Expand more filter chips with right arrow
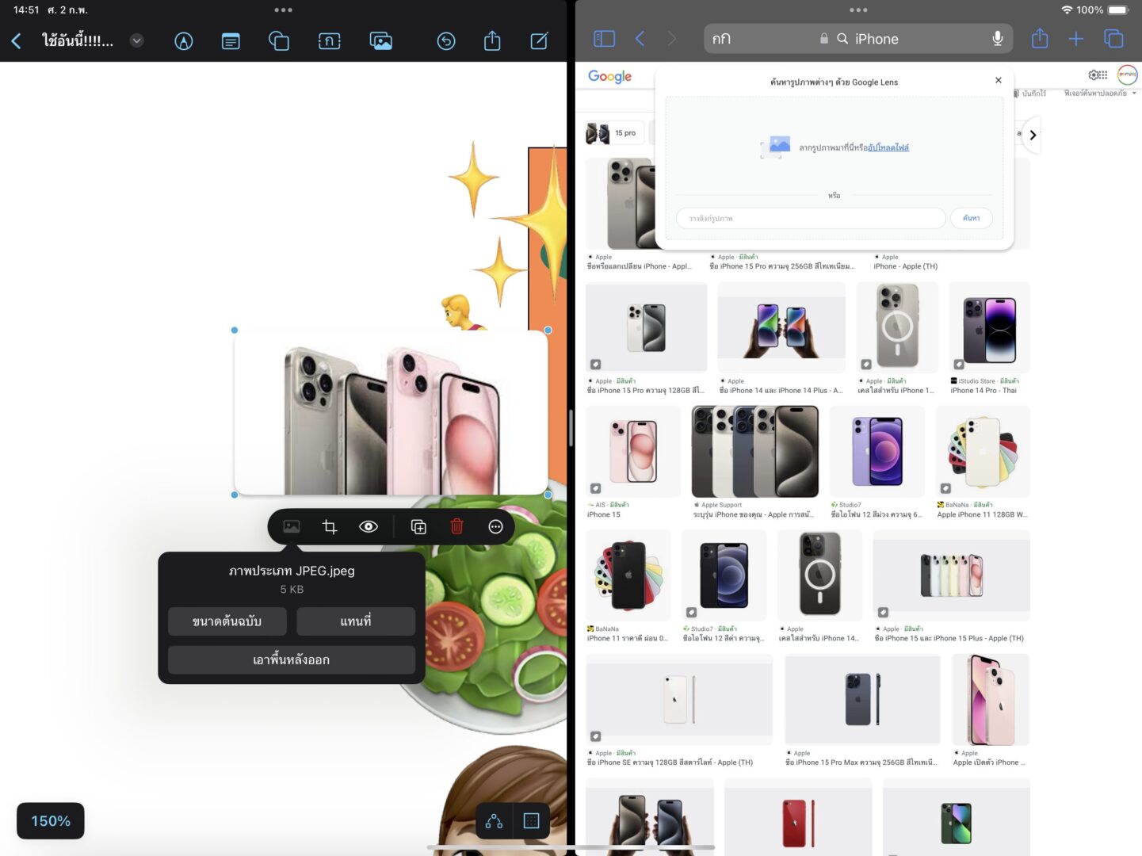The height and width of the screenshot is (856, 1142). tap(1032, 135)
